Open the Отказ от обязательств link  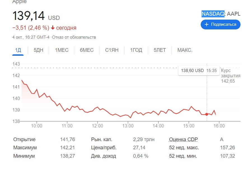78,37
